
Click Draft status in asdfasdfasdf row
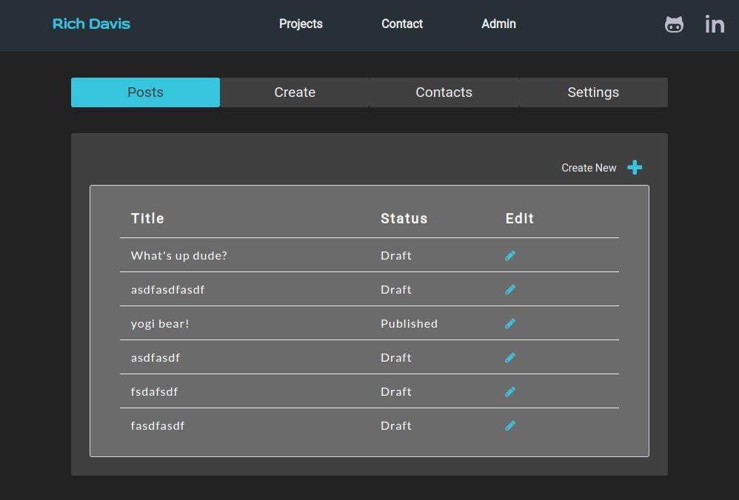396,289
